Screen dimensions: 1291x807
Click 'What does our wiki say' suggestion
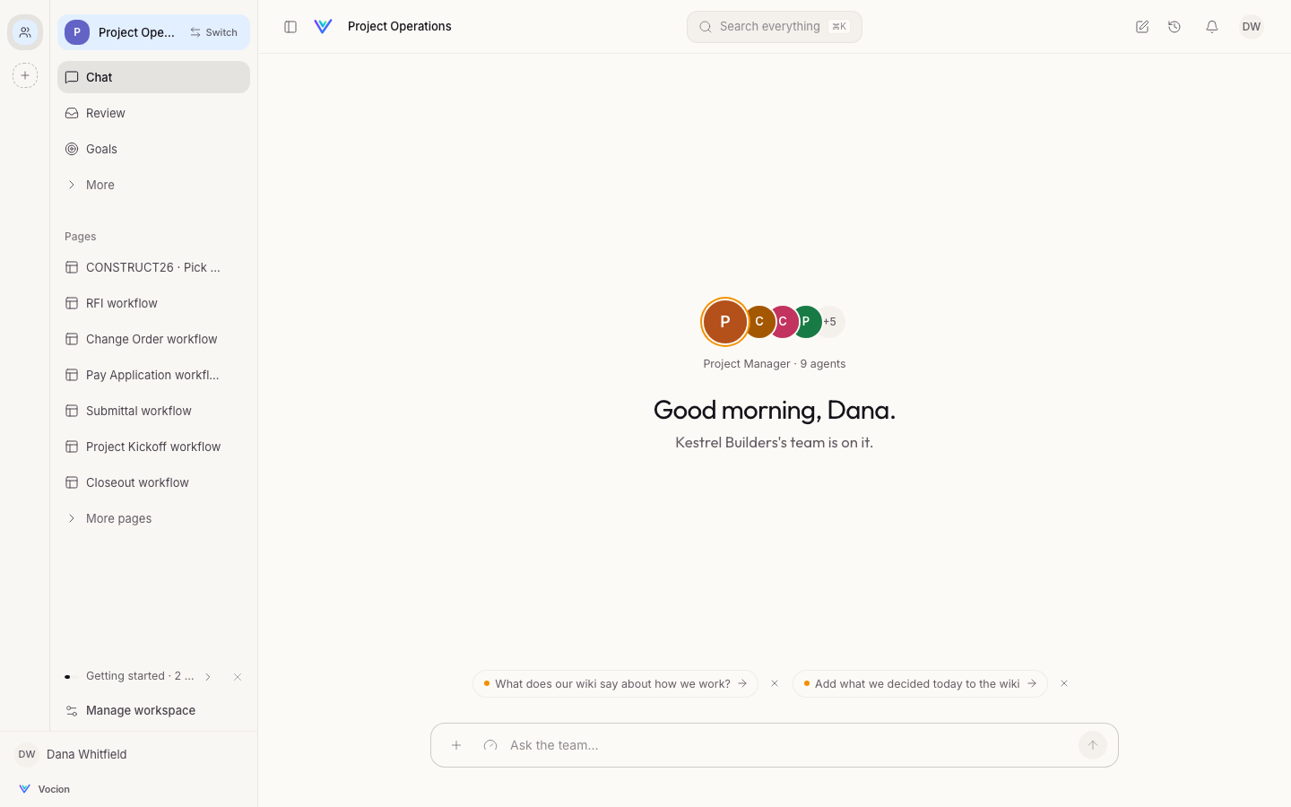point(615,683)
